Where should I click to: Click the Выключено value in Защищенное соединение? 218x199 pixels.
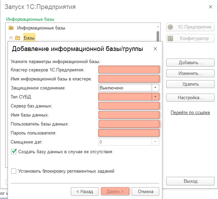coord(111,88)
